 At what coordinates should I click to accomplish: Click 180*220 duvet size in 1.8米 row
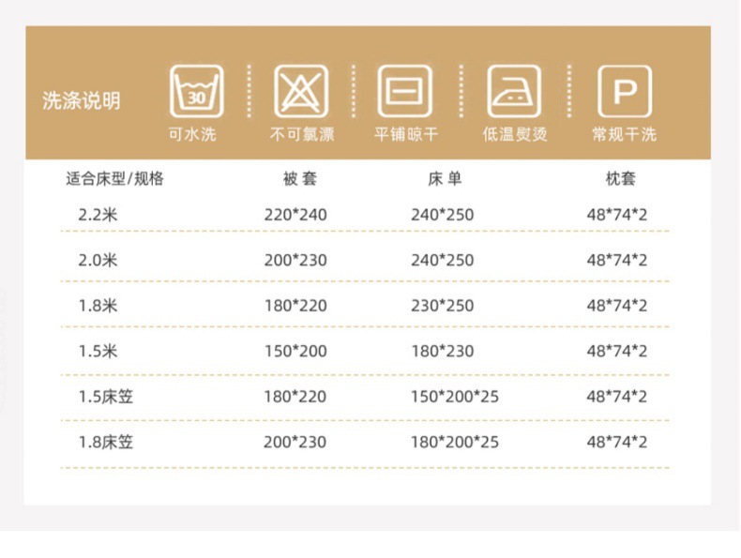[x=295, y=306]
